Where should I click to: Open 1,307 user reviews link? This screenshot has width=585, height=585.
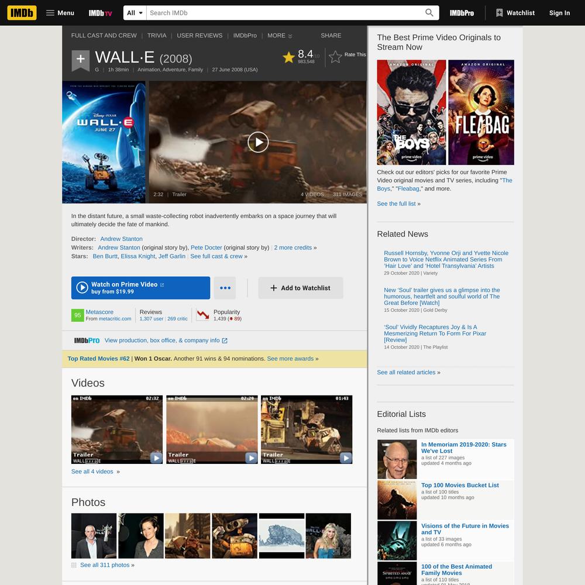[152, 319]
